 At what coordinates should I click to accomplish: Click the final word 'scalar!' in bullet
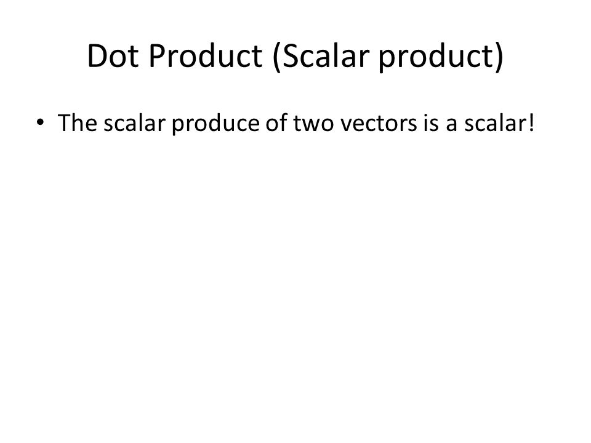[x=499, y=123]
